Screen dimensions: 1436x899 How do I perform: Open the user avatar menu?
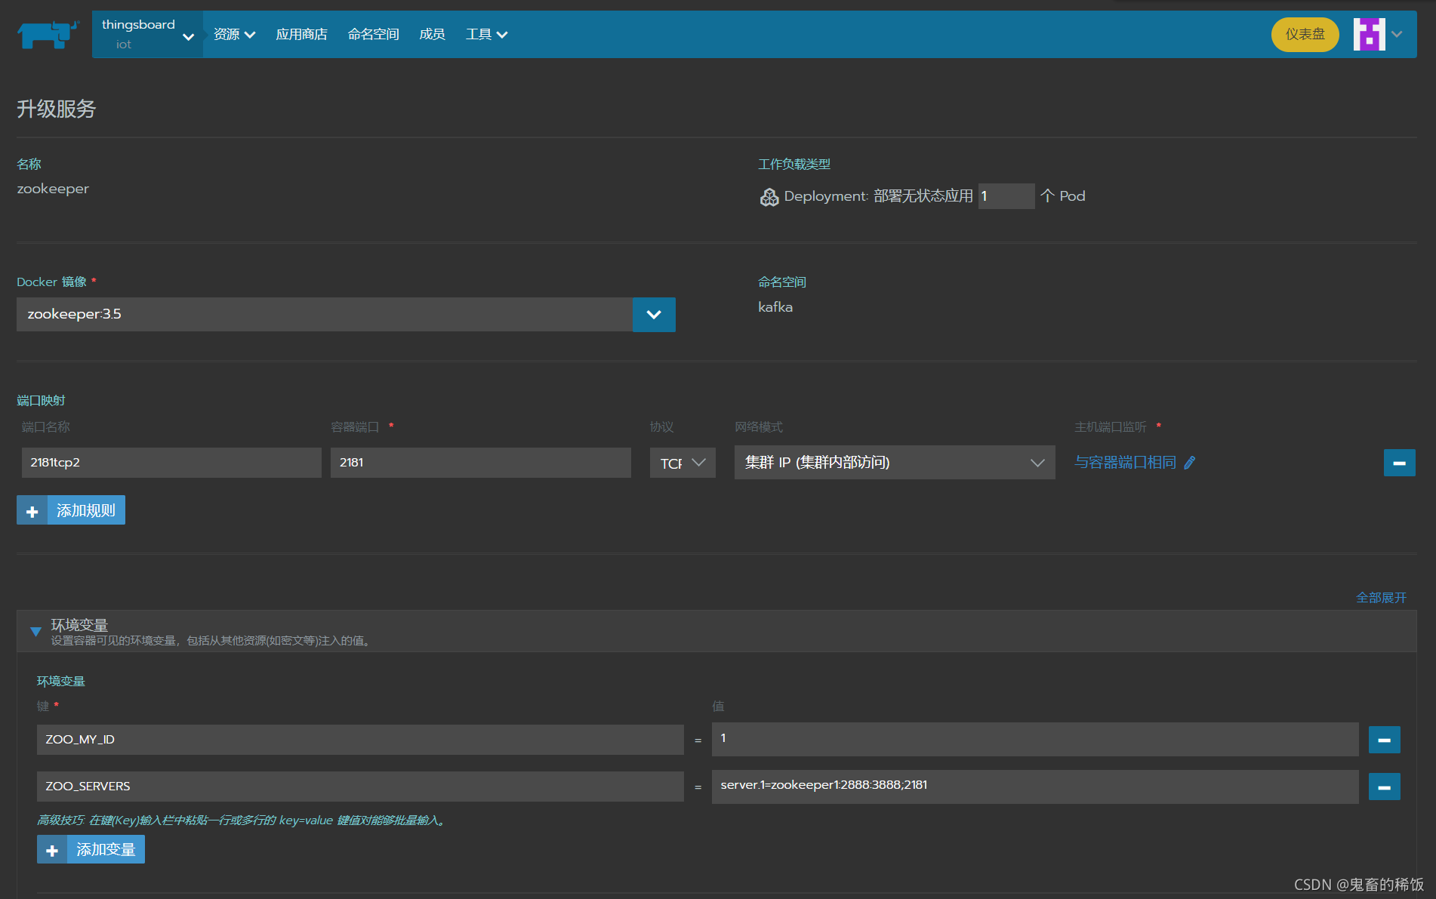pyautogui.click(x=1369, y=35)
